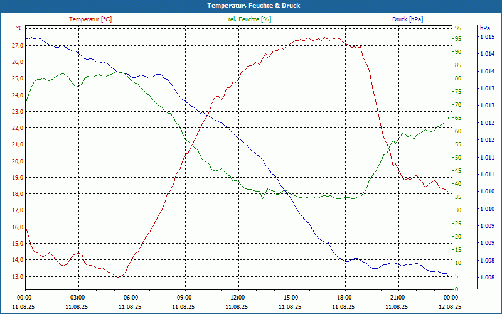Click the 45 tick on the humidity axis
Viewport: 502px width, 314px height.
coord(458,170)
